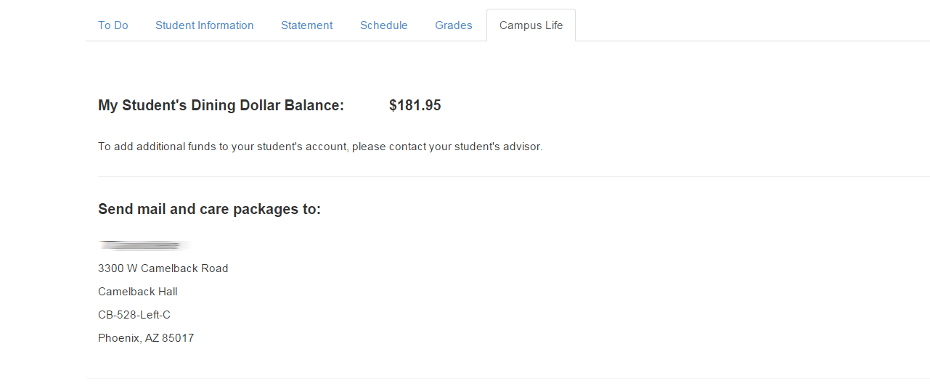This screenshot has width=930, height=386.
Task: Select the 3300 W Camelback Road line
Action: tap(163, 268)
